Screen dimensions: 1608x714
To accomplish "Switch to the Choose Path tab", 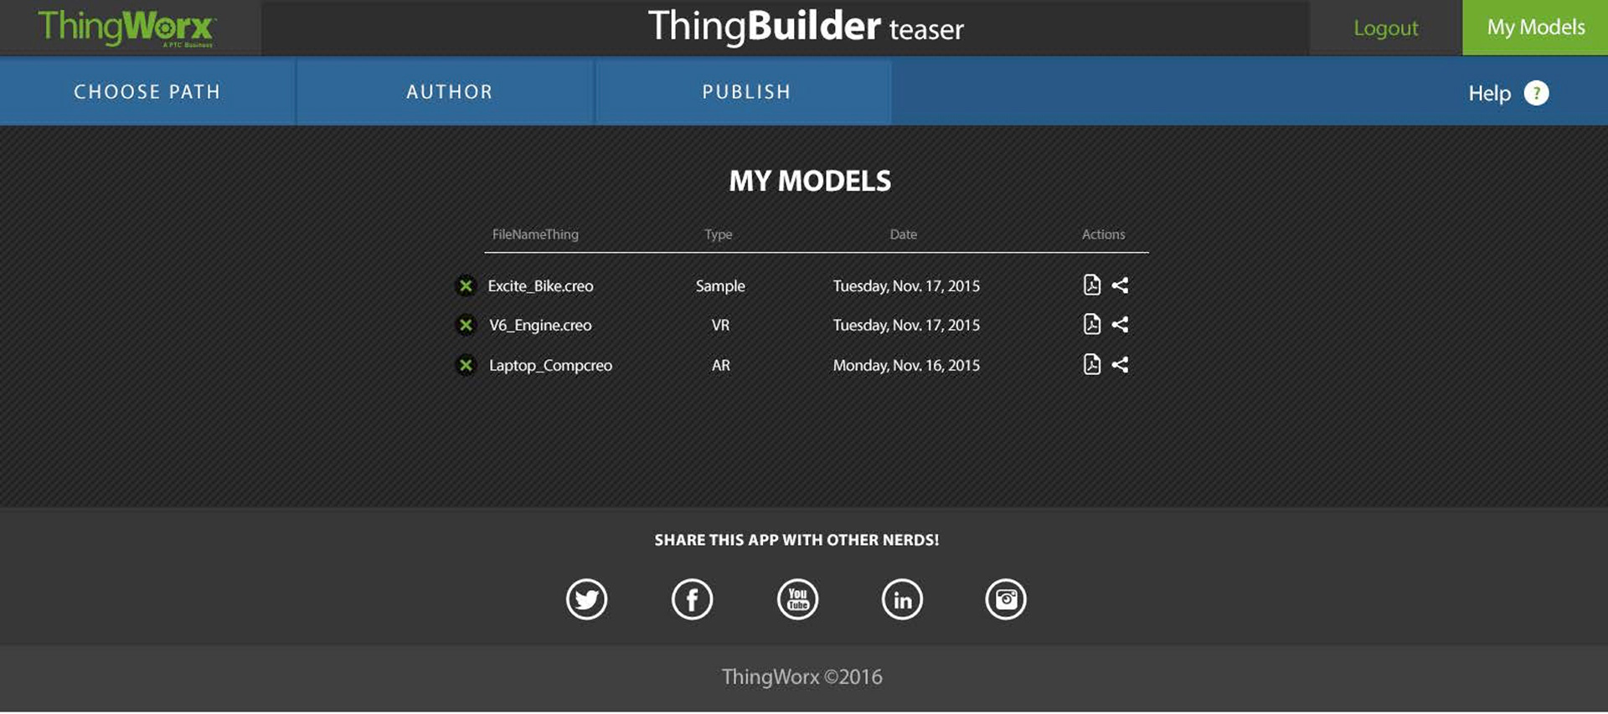I will click(147, 92).
